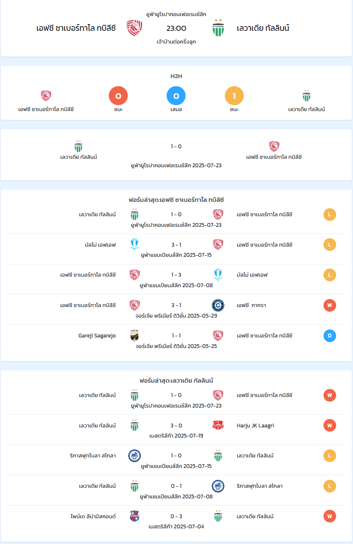Click the RFS crest in the 2025-07-15 match
This screenshot has height=544, width=353.
(x=135, y=456)
